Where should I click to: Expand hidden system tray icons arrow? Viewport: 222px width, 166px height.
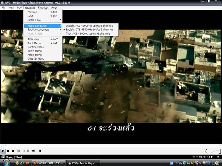click(x=177, y=163)
